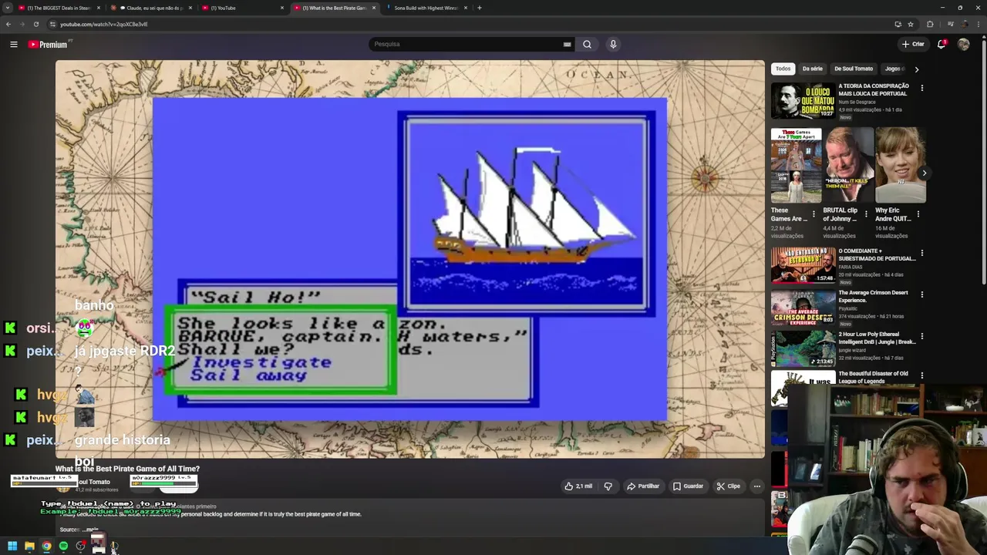This screenshot has width=987, height=555.
Task: Open File Explorer from the taskbar
Action: 29,546
